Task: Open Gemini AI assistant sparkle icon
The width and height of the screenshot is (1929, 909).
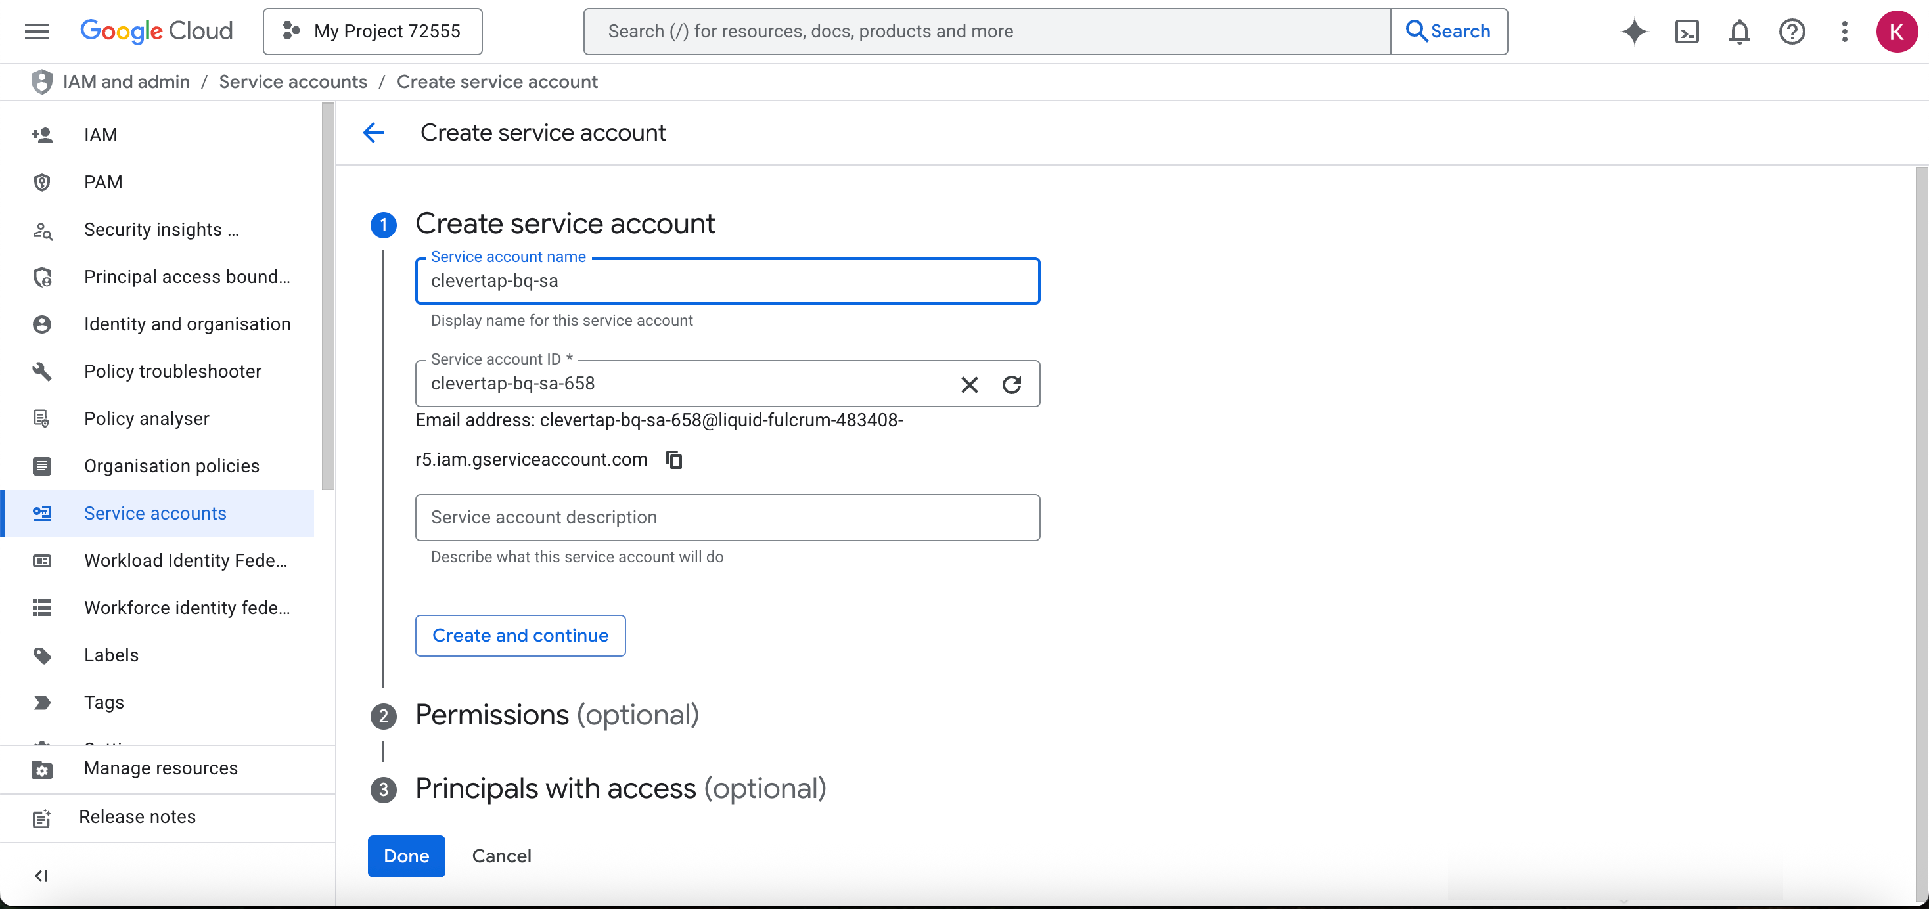Action: tap(1633, 32)
